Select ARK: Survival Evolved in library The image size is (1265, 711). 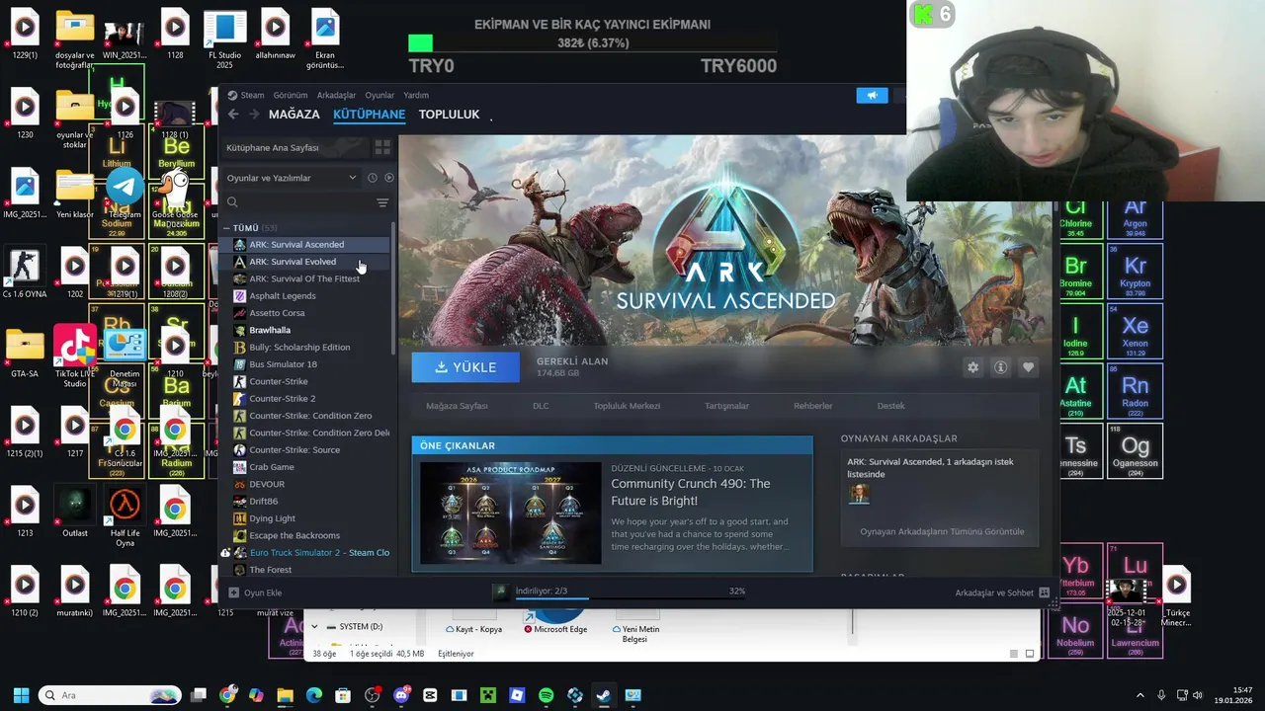point(293,262)
